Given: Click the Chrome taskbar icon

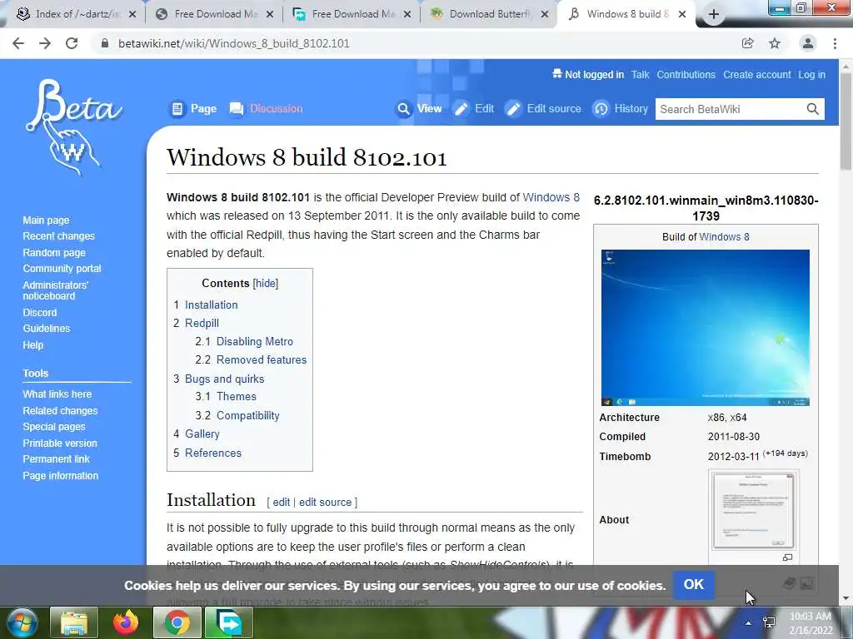Looking at the screenshot, I should click(177, 622).
